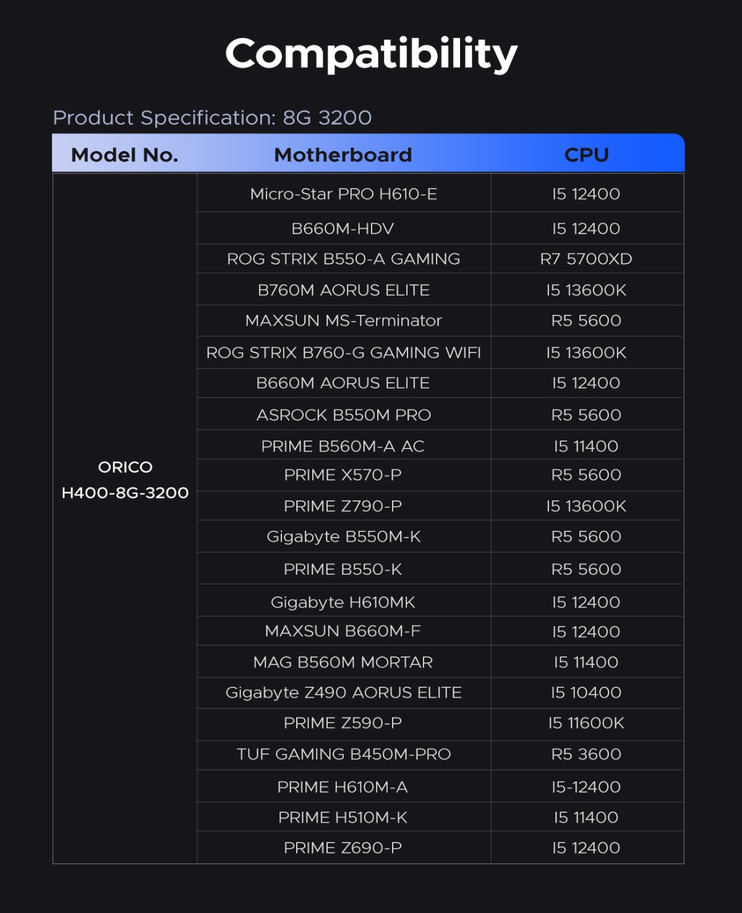Image resolution: width=742 pixels, height=913 pixels.
Task: Click the Motherboard column header
Action: pos(343,155)
